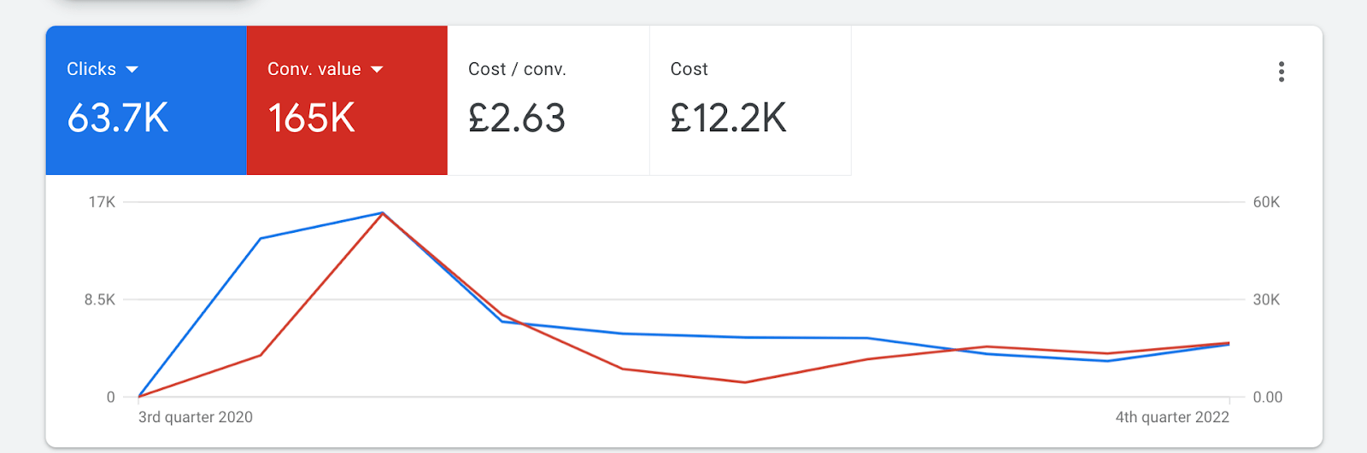Expand the Clicks metric dropdown arrow

pyautogui.click(x=132, y=70)
